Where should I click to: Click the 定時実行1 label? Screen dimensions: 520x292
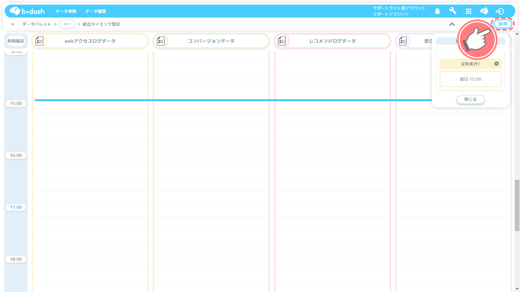coord(470,64)
